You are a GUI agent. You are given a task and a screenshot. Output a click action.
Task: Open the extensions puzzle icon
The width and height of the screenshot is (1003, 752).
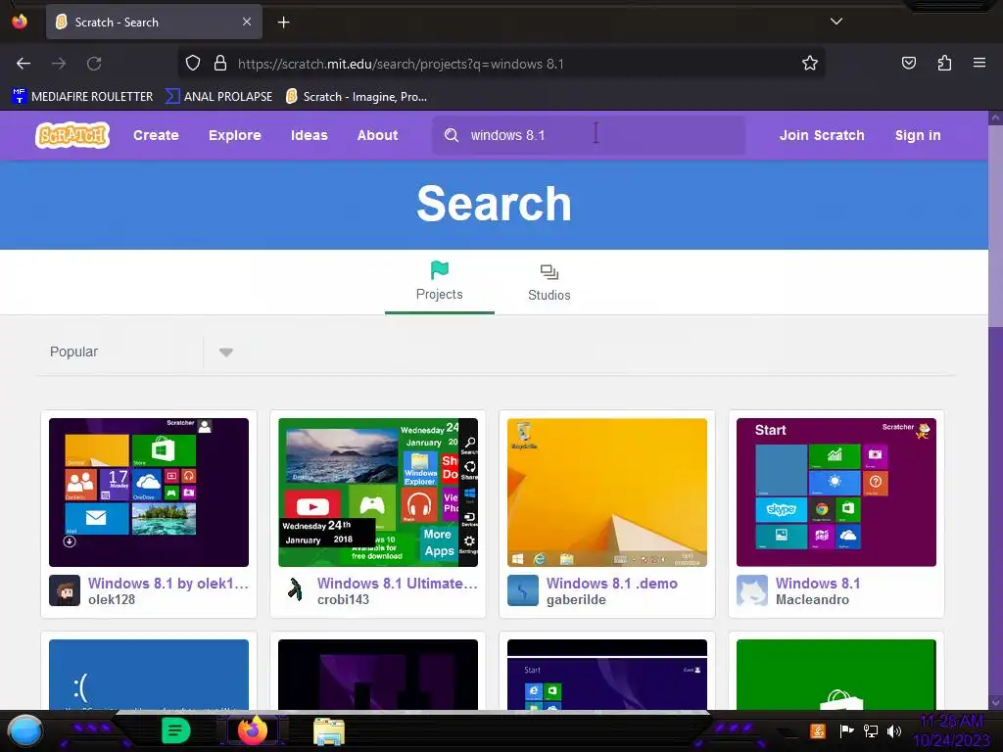click(x=944, y=63)
